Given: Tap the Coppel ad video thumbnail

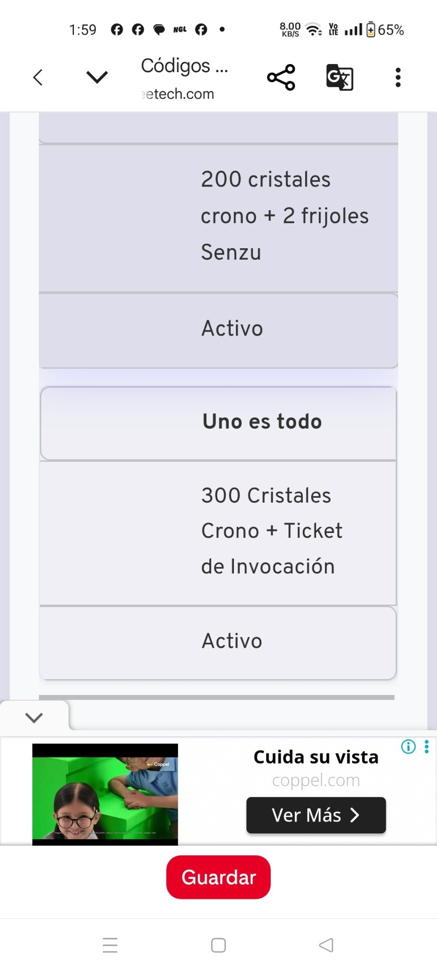Looking at the screenshot, I should (x=105, y=794).
